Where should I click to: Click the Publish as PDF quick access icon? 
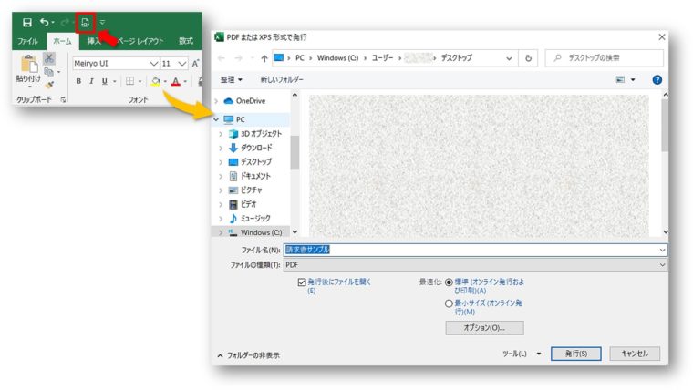click(86, 23)
